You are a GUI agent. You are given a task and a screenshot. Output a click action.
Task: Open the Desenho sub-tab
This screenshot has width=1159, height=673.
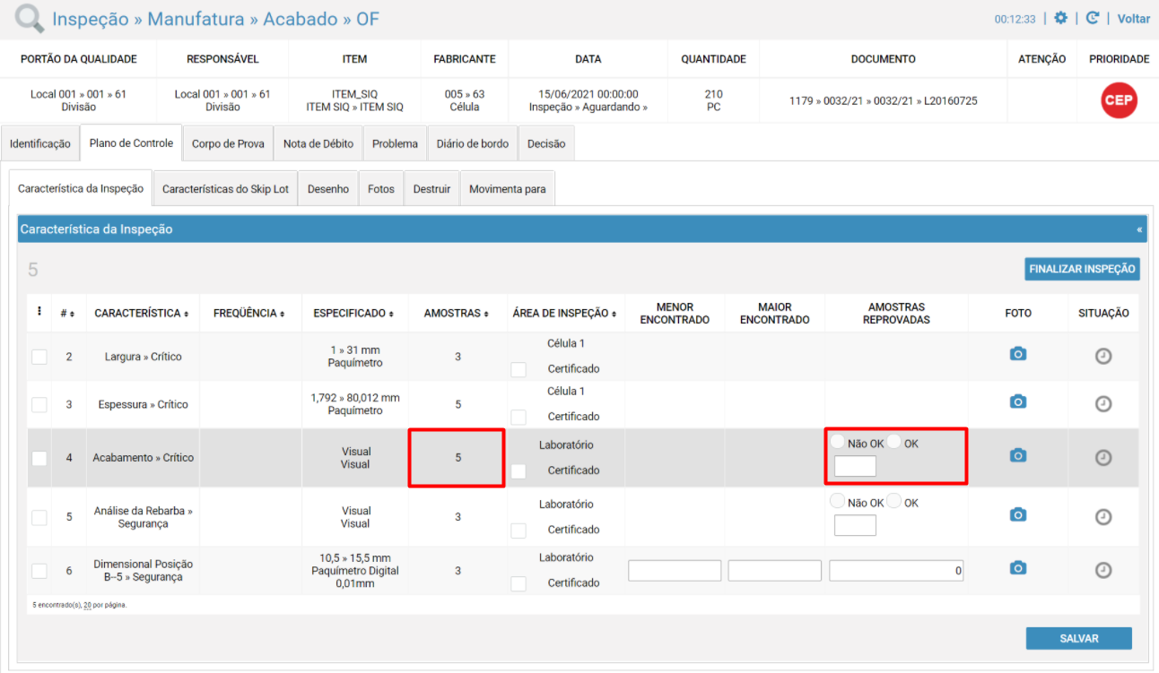[328, 189]
